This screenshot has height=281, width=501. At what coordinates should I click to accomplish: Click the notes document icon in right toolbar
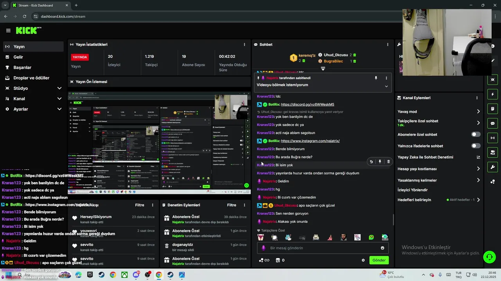tap(493, 108)
